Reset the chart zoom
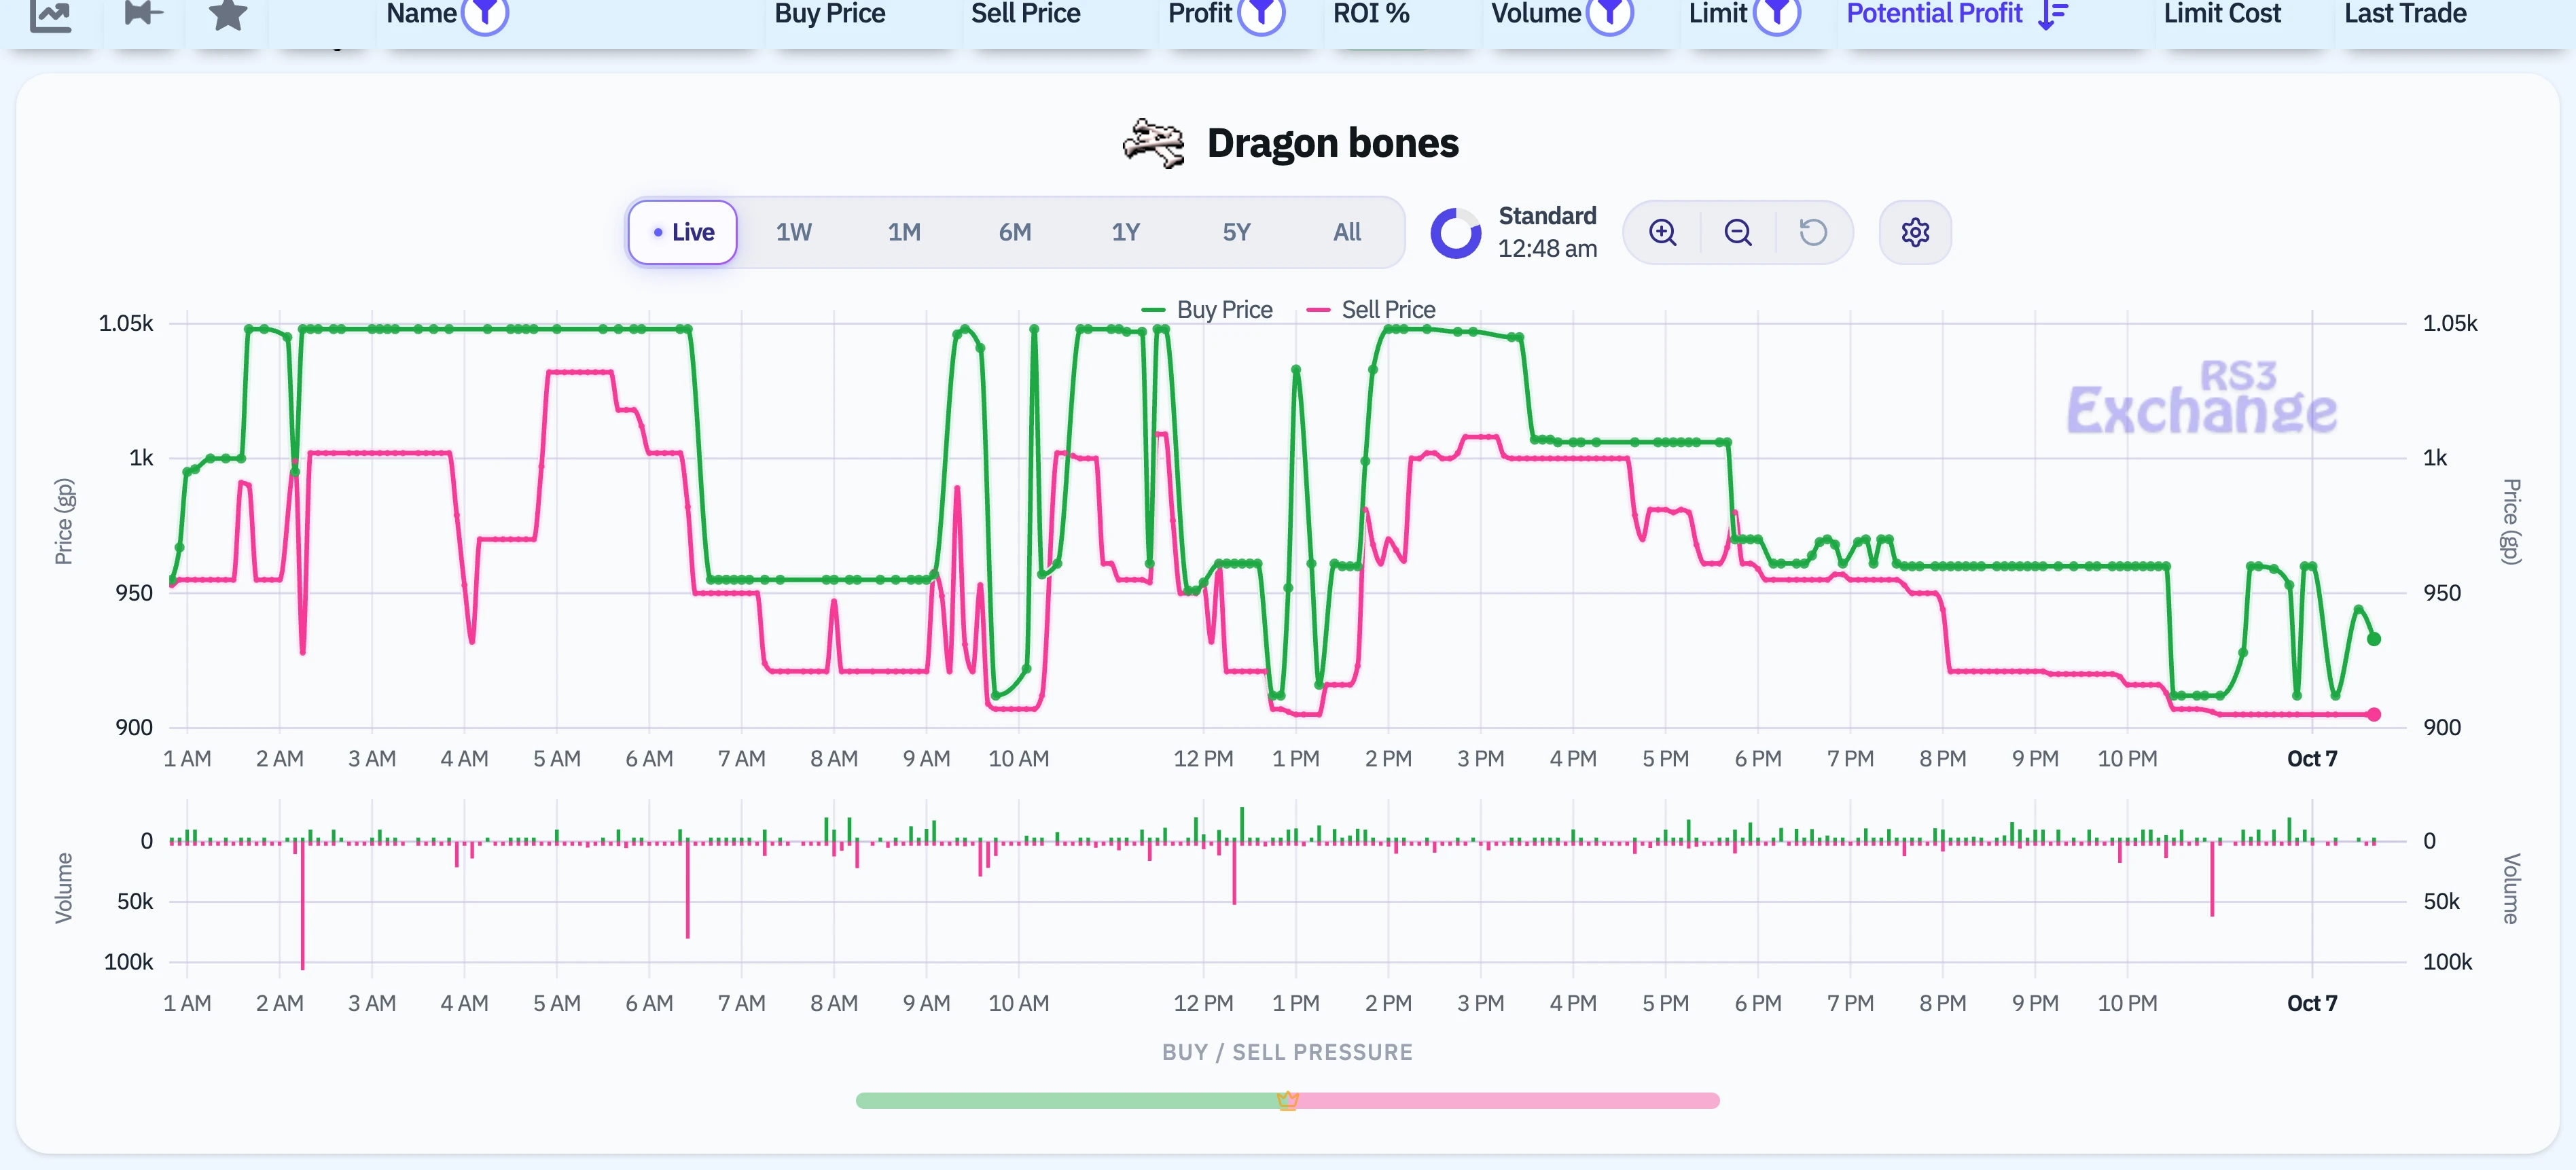This screenshot has height=1170, width=2576. tap(1813, 232)
